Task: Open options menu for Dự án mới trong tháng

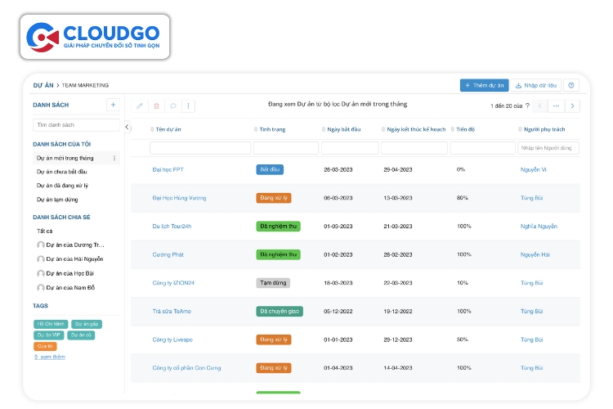Action: [x=114, y=158]
